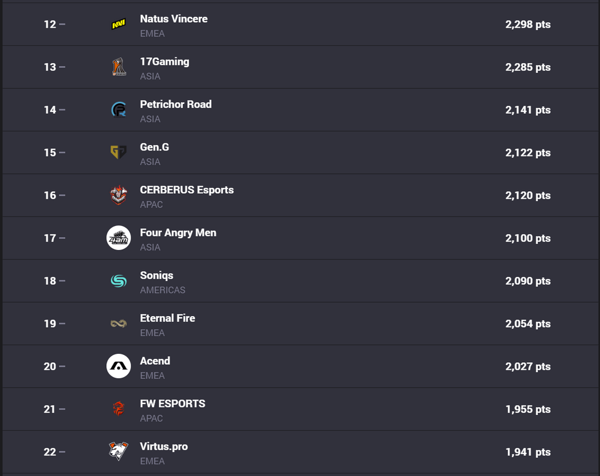Open the Soniqs team logo

(118, 281)
